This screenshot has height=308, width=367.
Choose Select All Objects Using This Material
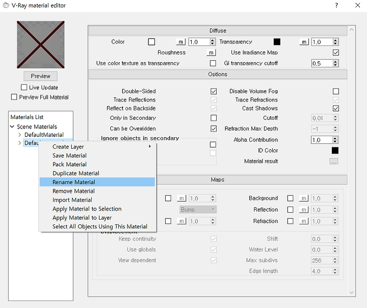click(97, 226)
